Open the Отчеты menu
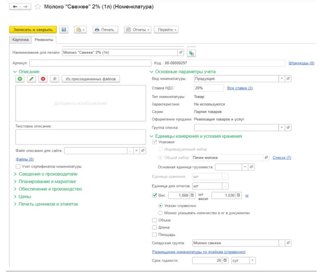This screenshot has height=273, width=322. coord(138,30)
